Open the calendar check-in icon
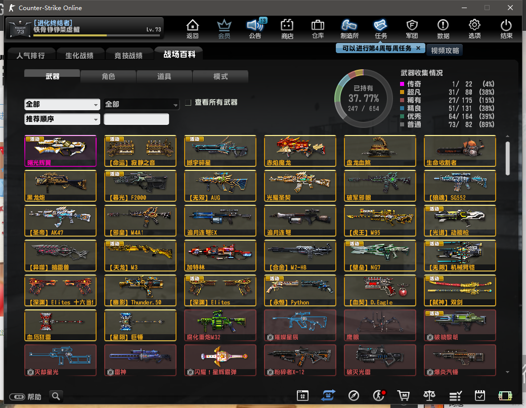The height and width of the screenshot is (408, 526). click(479, 395)
